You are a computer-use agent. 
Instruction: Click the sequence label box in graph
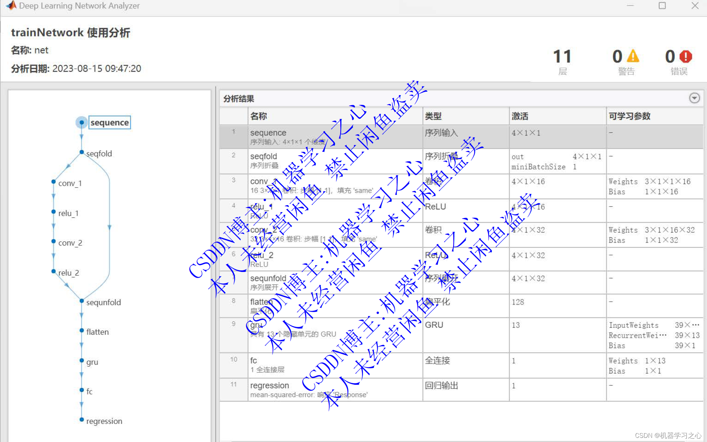tap(110, 122)
